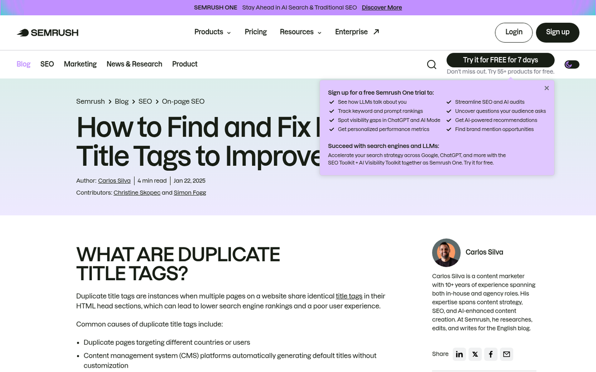Dismiss the Semrush One trial popup
This screenshot has height=372, width=596.
(546, 88)
